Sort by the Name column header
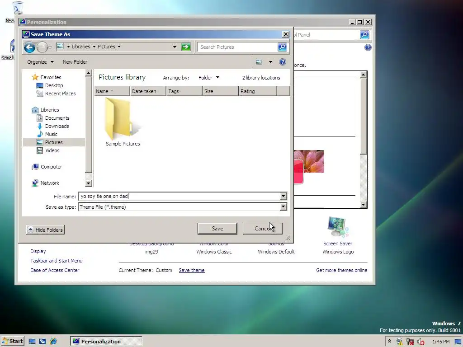The width and height of the screenshot is (463, 347). (112, 91)
